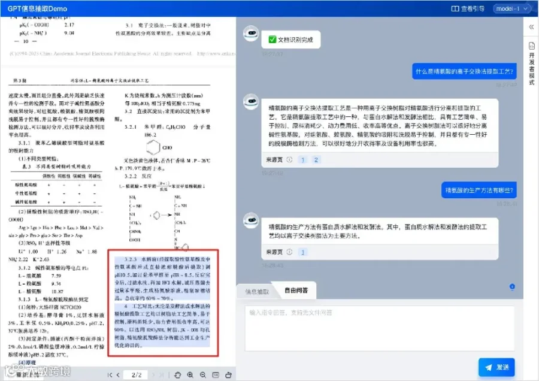Go to first page of the PDF
Viewport: 539px width, 381px height.
[110, 375]
